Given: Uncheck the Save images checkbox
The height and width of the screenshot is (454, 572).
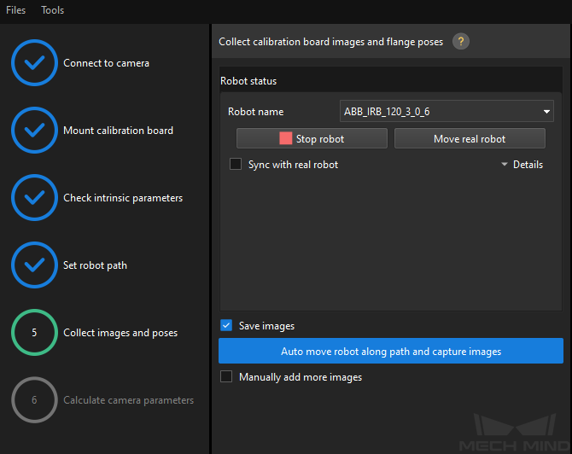Looking at the screenshot, I should click(x=226, y=325).
